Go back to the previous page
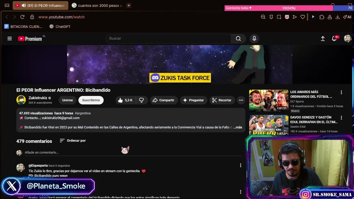This screenshot has width=354, height=199. click(7, 17)
